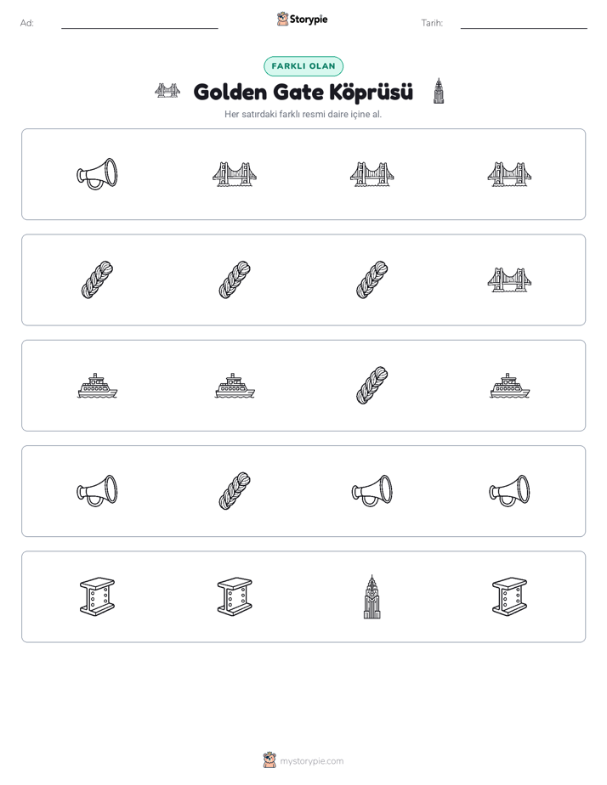Click the skyscraper icon right of the title

439,91
